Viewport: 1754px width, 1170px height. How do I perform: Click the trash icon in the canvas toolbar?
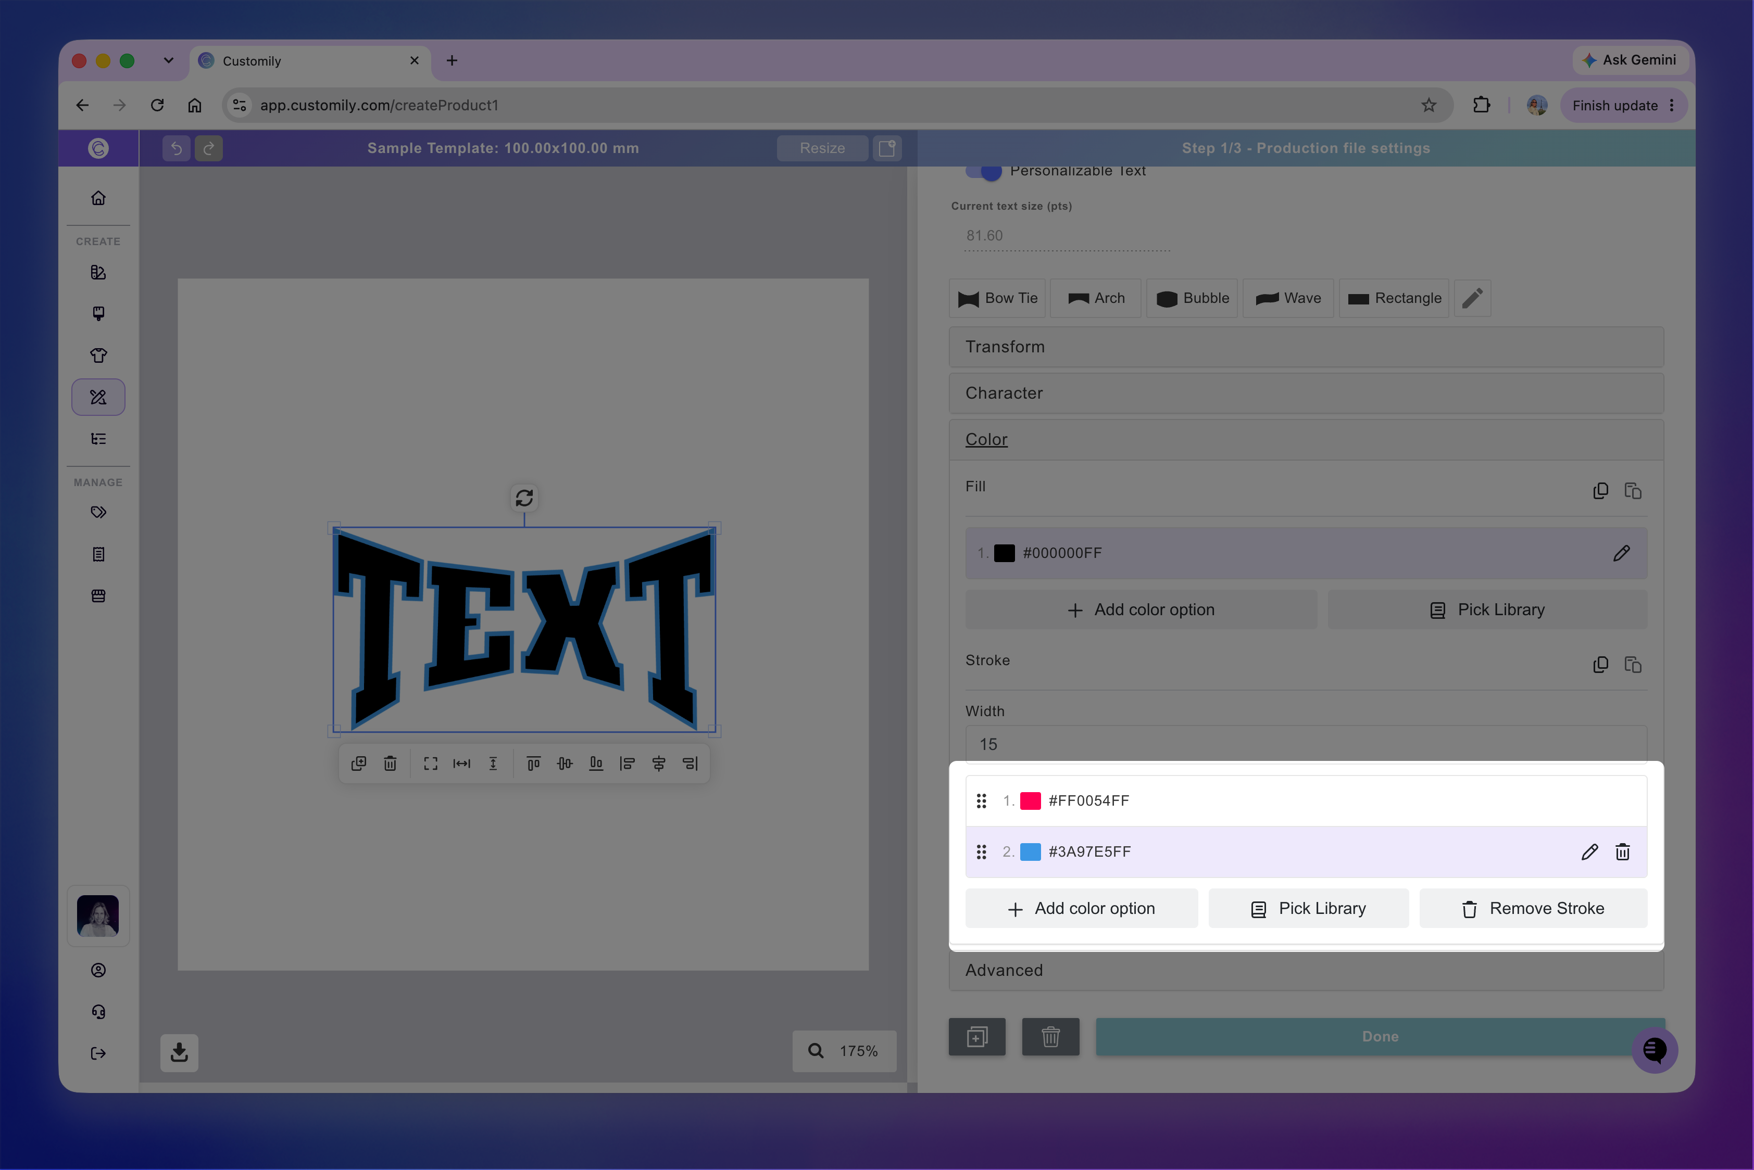click(390, 764)
